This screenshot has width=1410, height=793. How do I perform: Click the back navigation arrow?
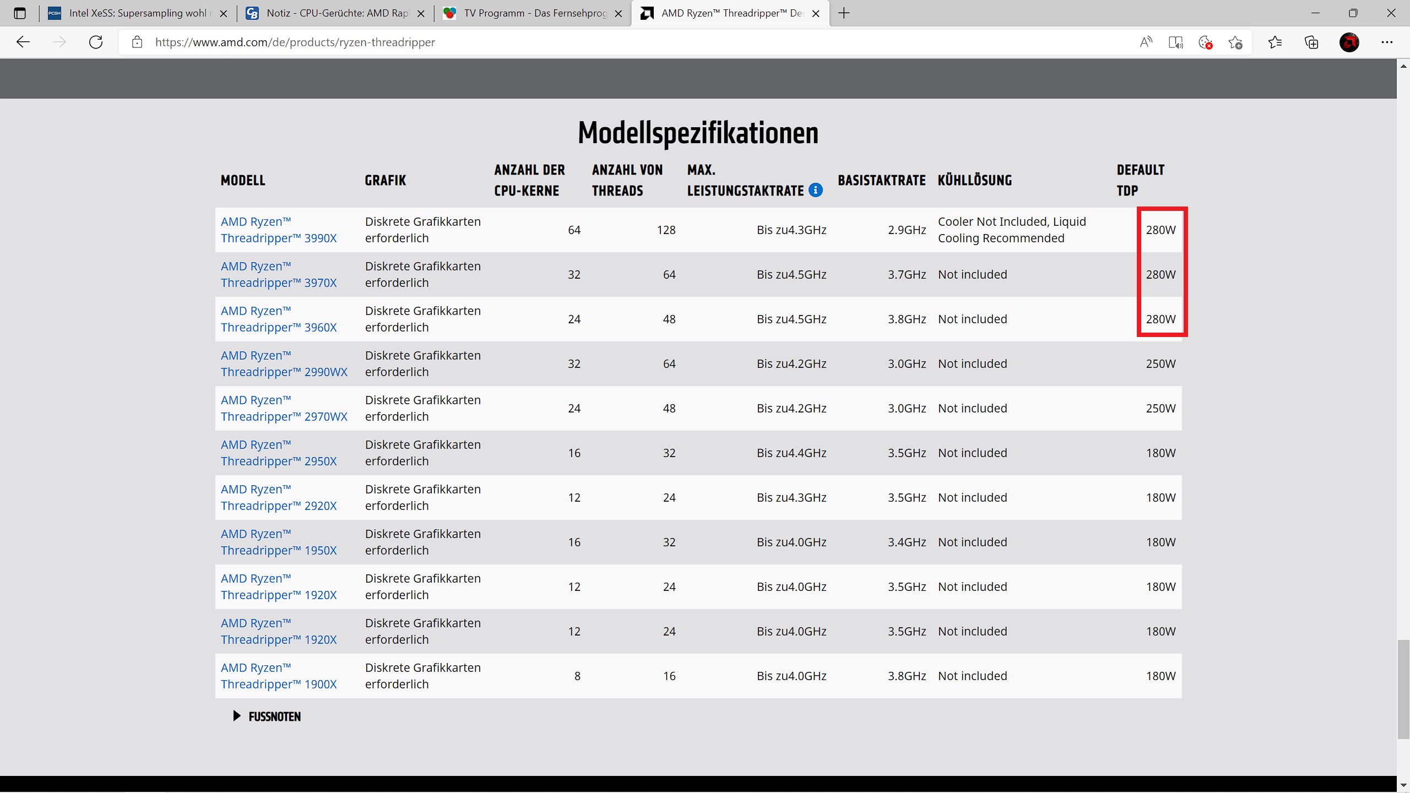pyautogui.click(x=23, y=42)
